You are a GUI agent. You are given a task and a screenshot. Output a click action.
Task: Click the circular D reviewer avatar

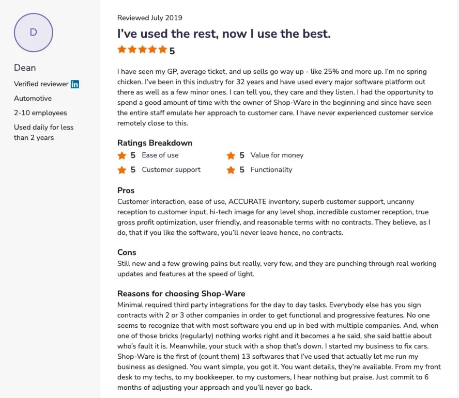(34, 33)
